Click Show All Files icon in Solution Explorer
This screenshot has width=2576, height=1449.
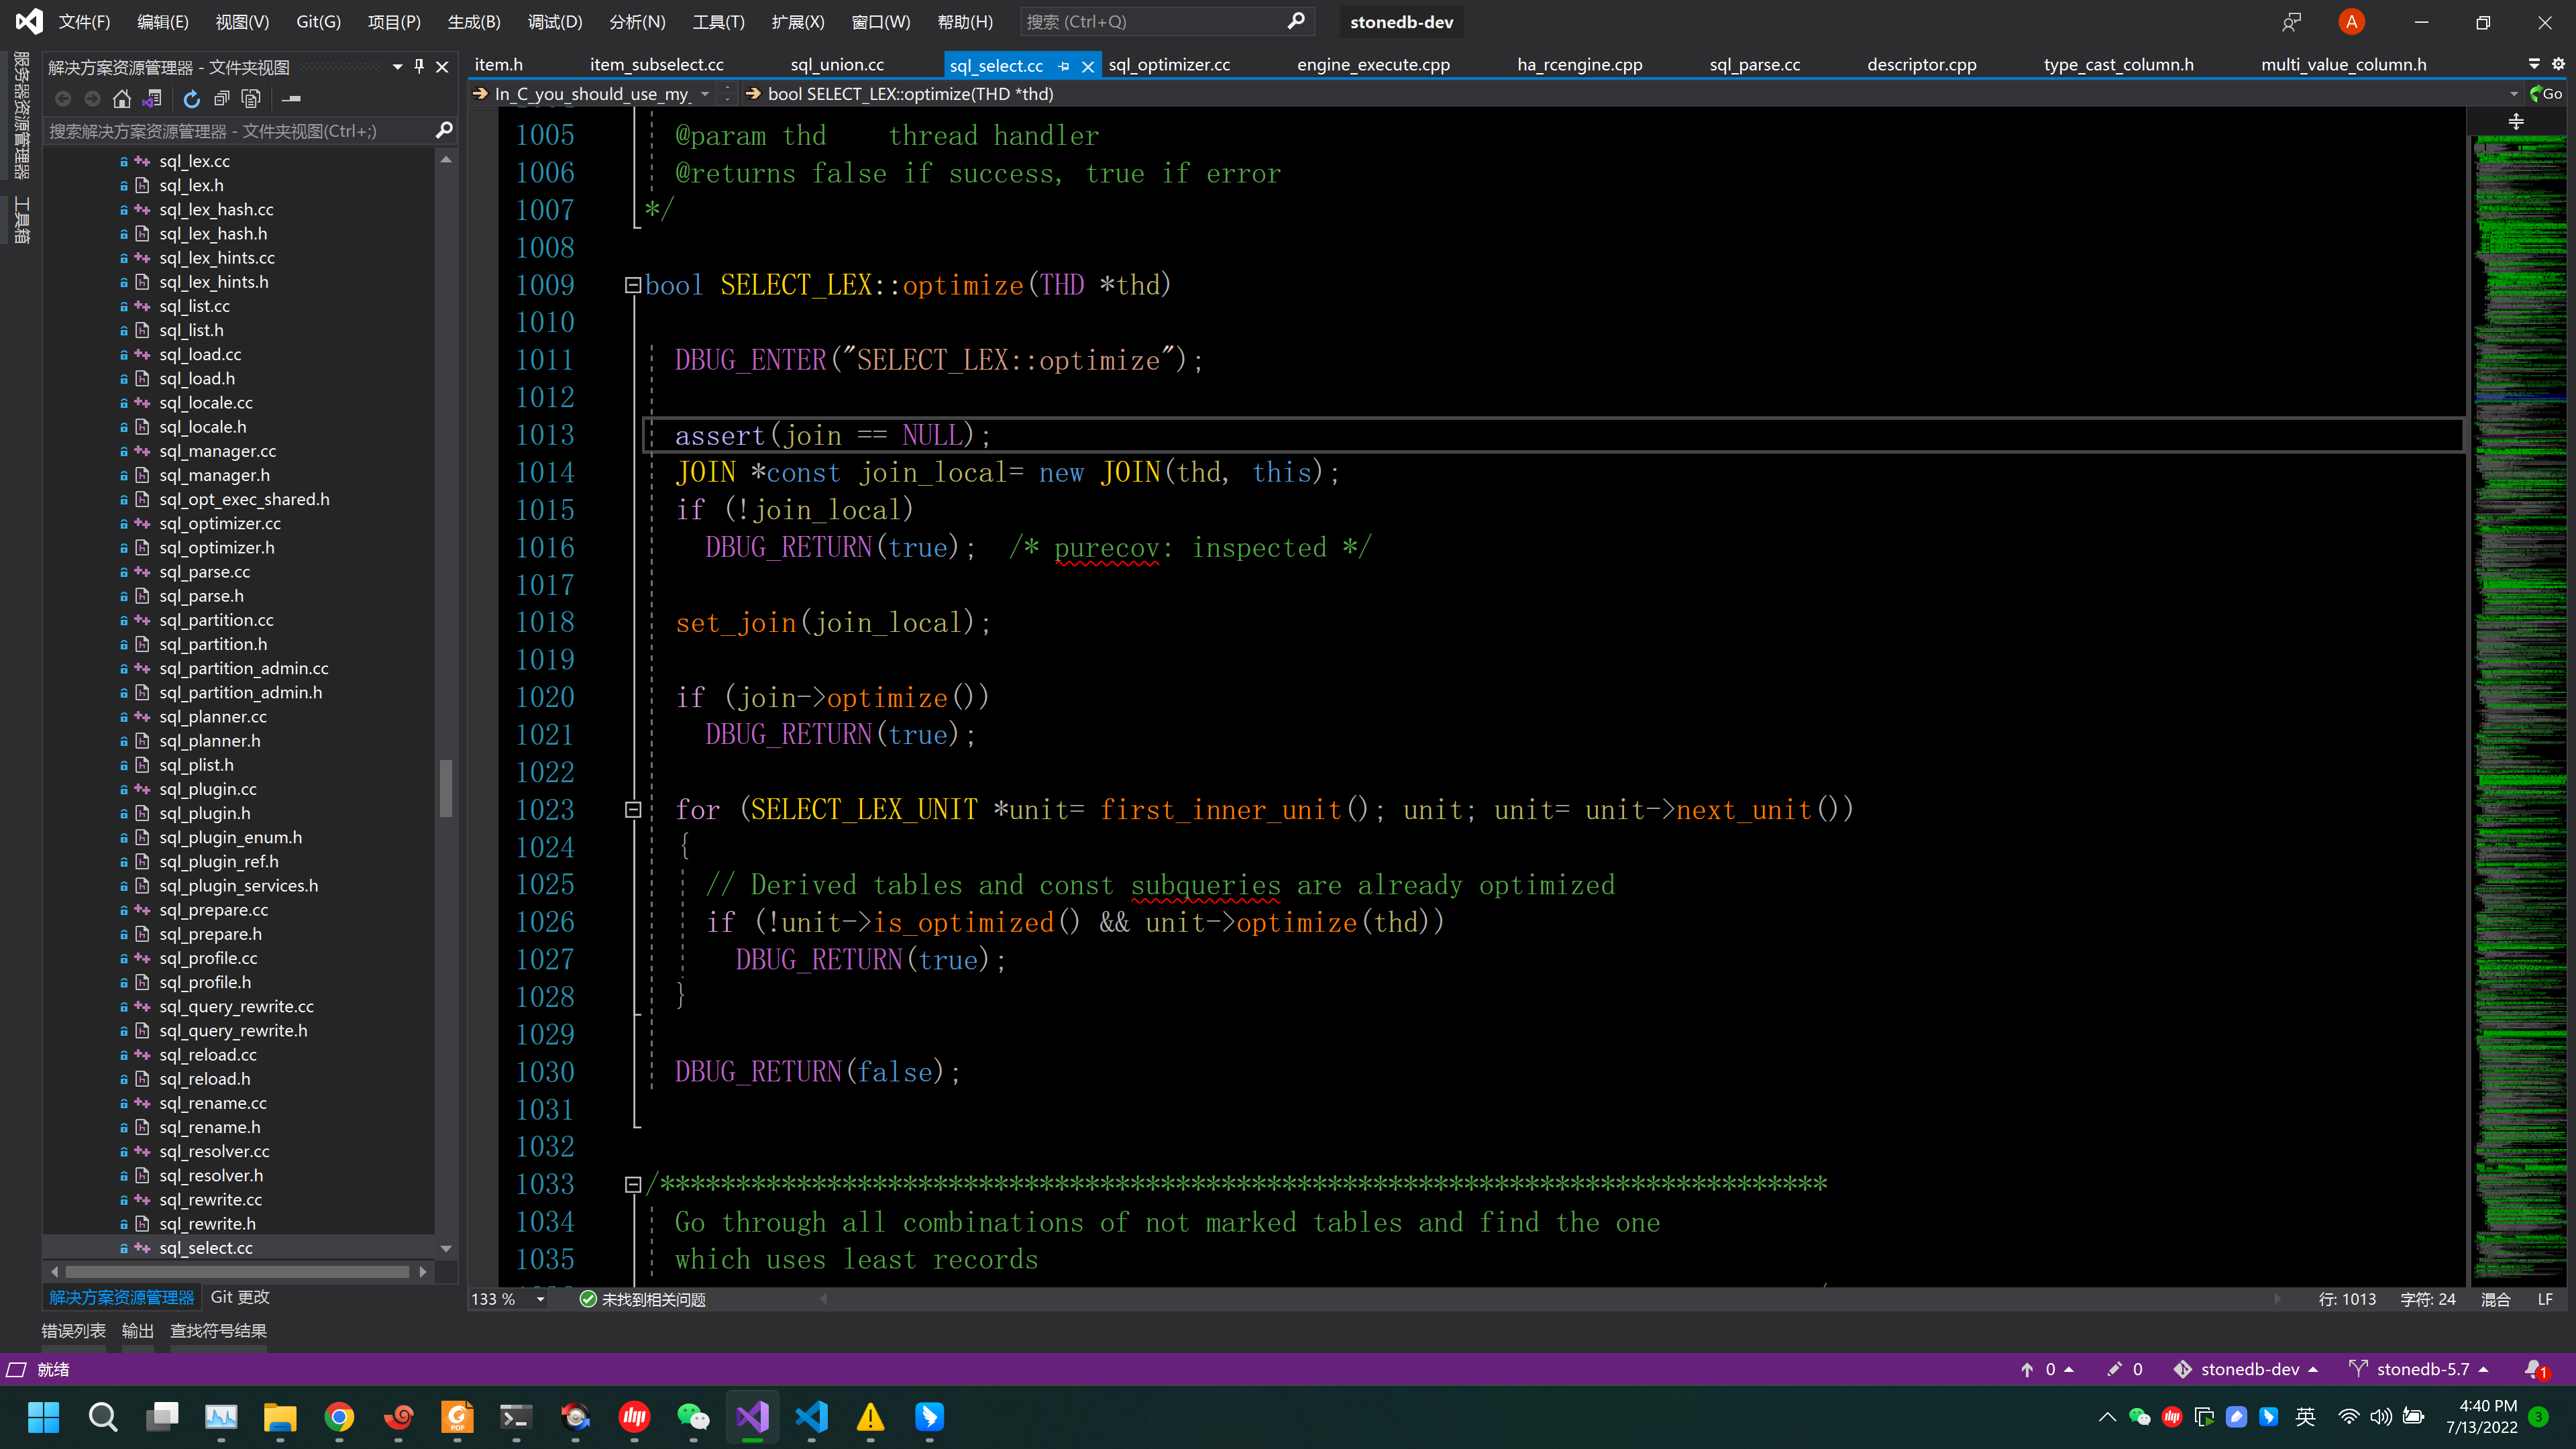pos(251,98)
